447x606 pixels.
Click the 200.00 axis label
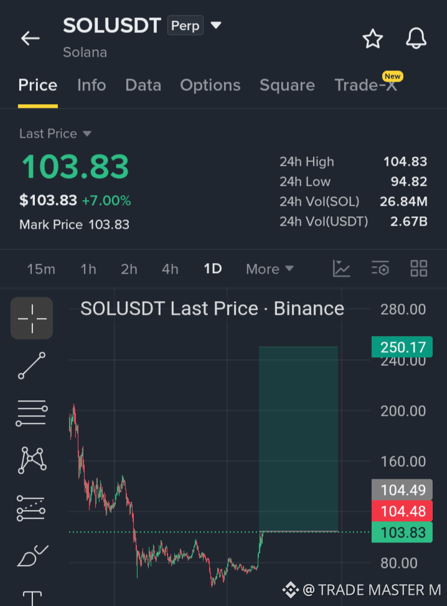pos(403,411)
